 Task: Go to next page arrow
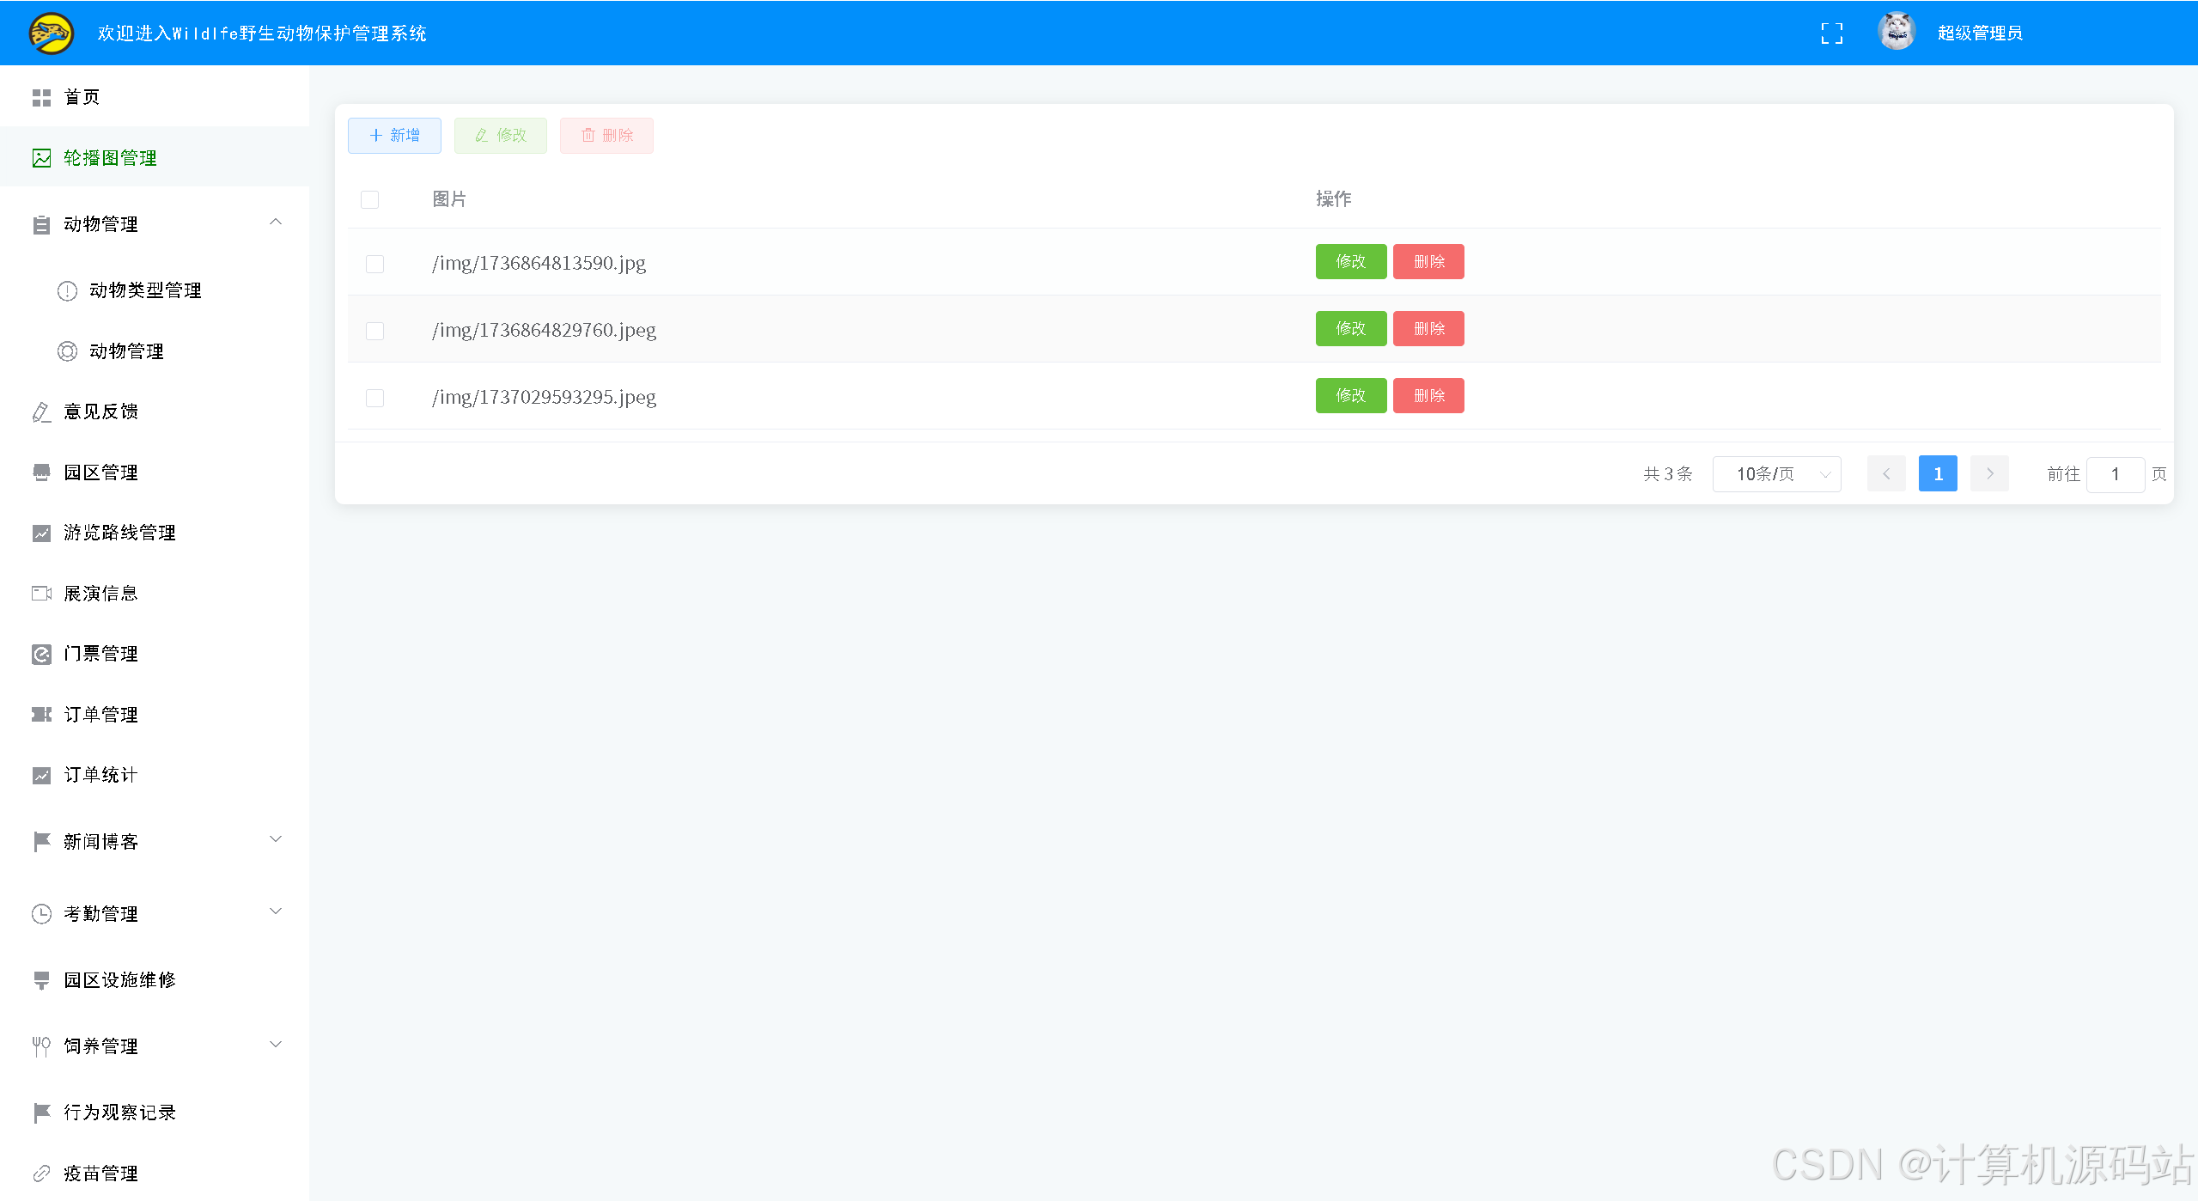pyautogui.click(x=1989, y=473)
